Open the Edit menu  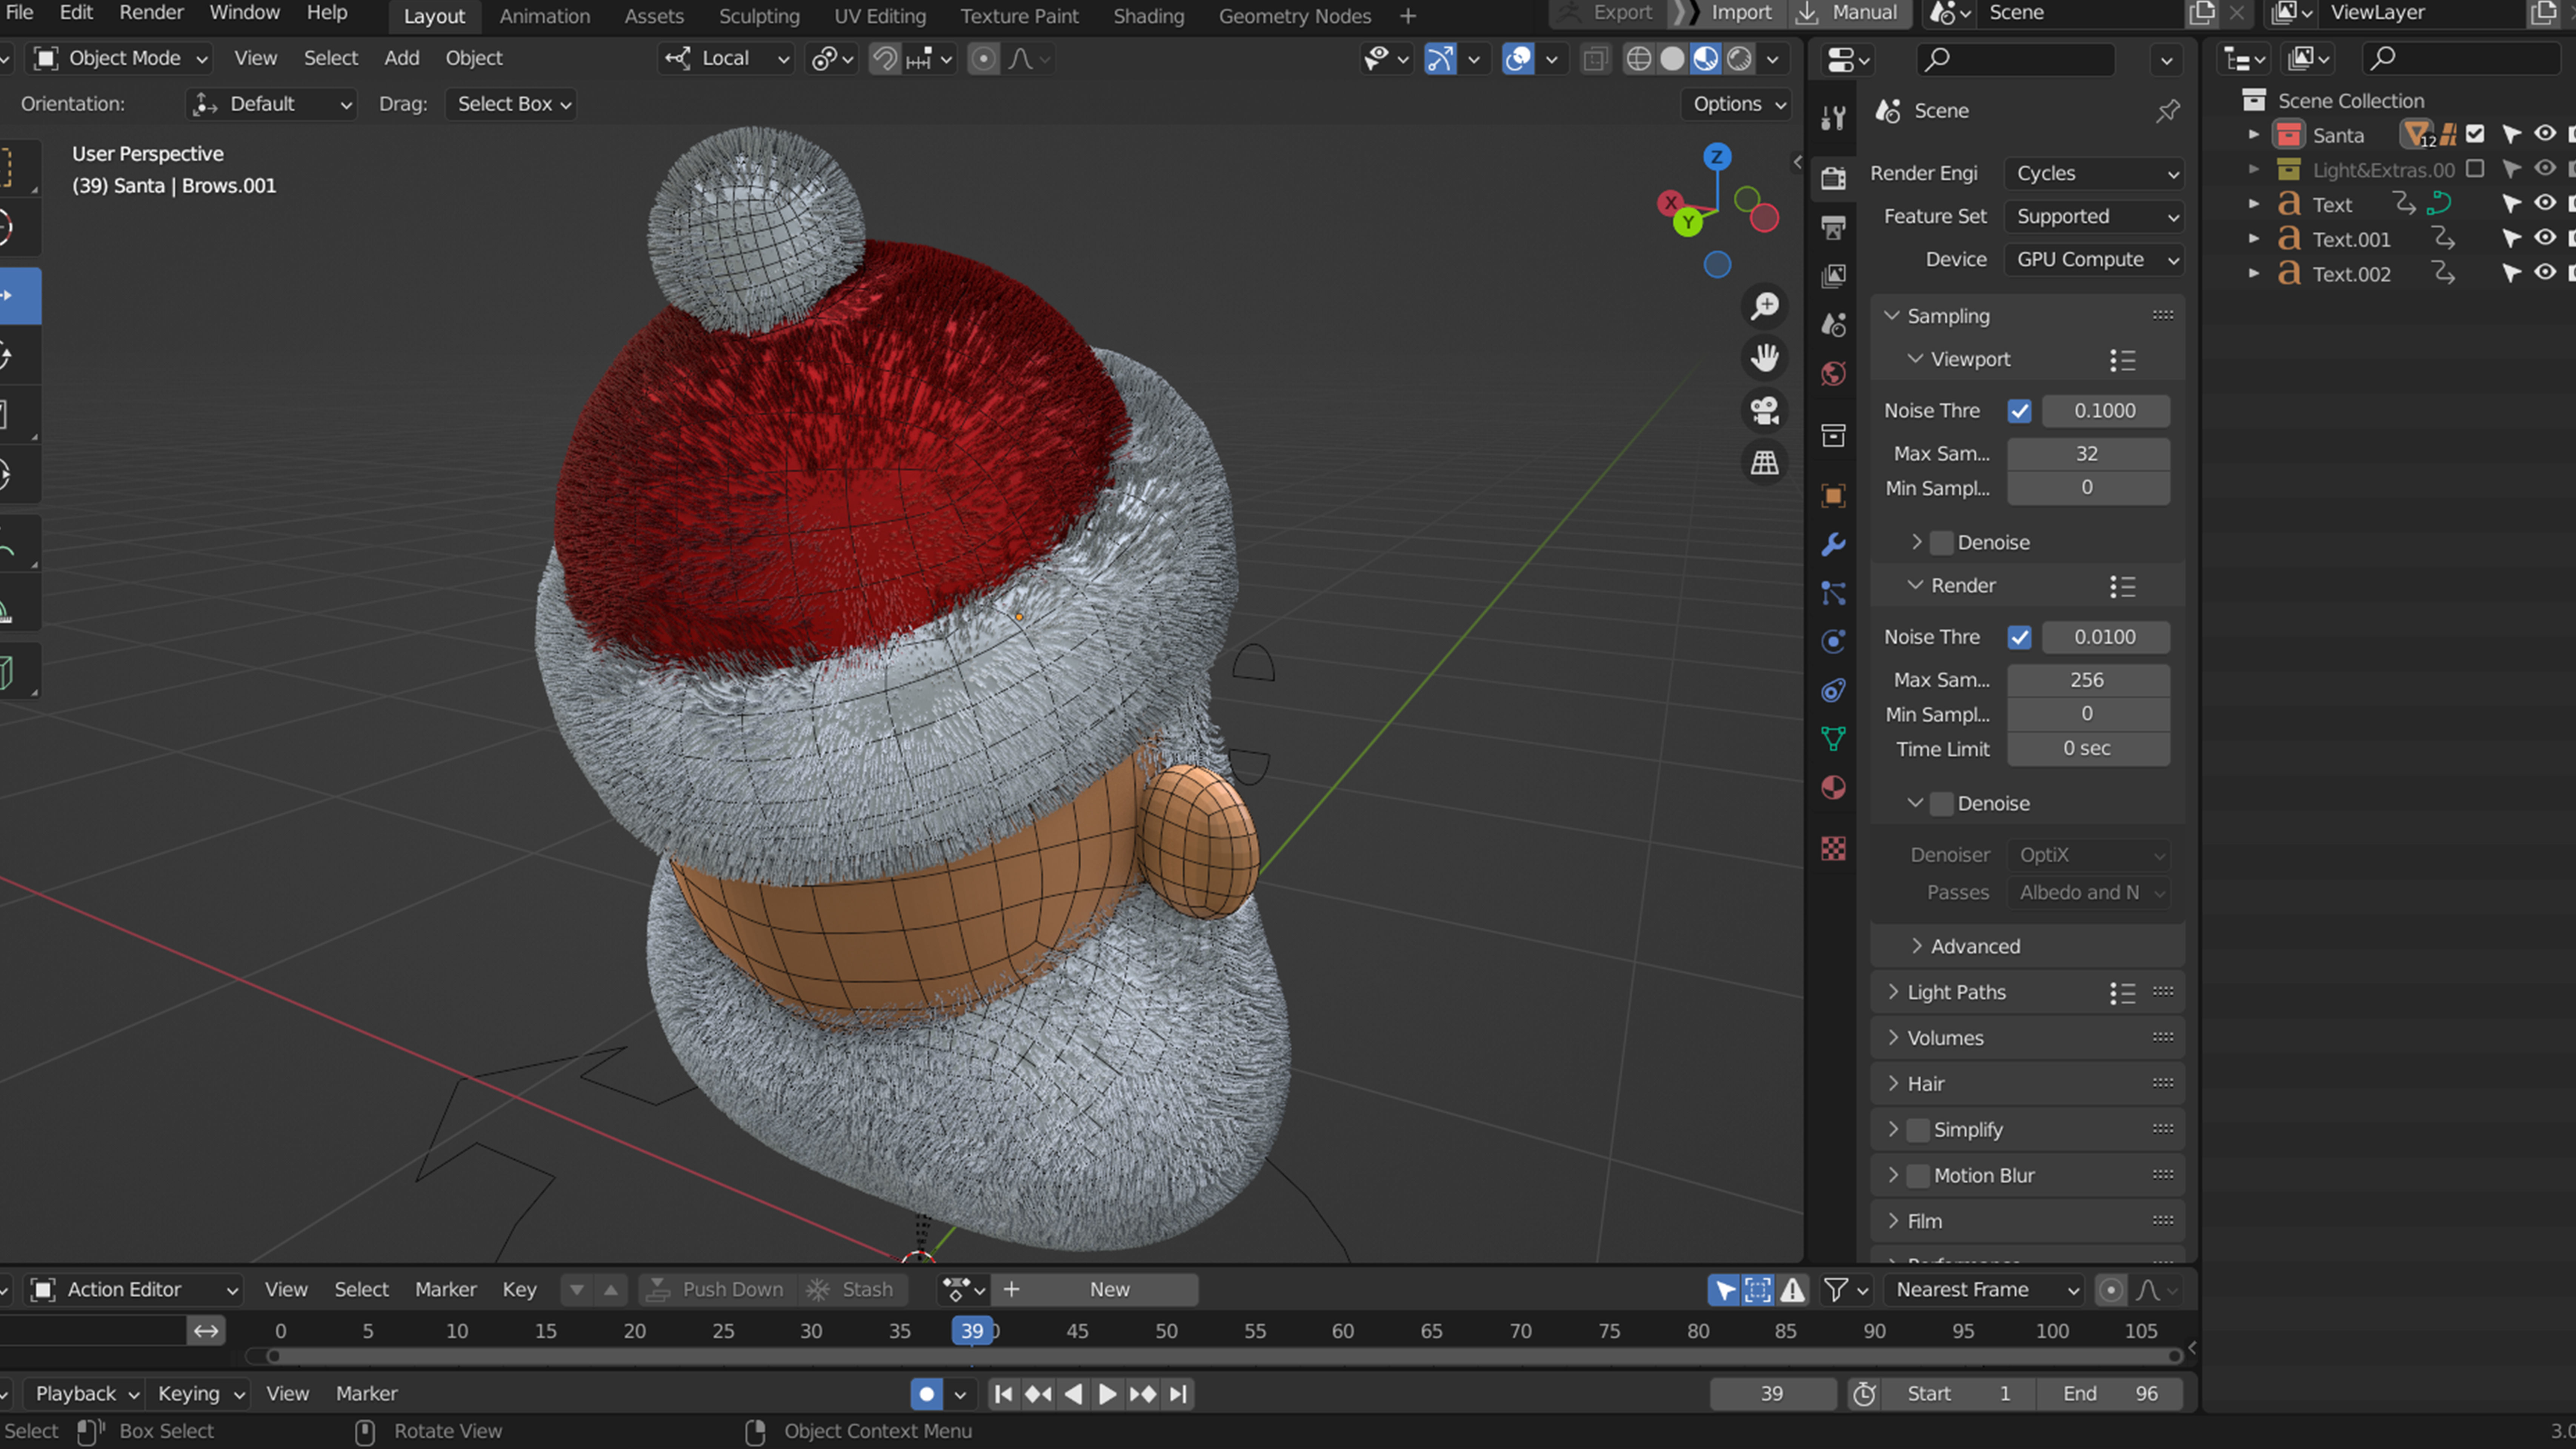76,13
